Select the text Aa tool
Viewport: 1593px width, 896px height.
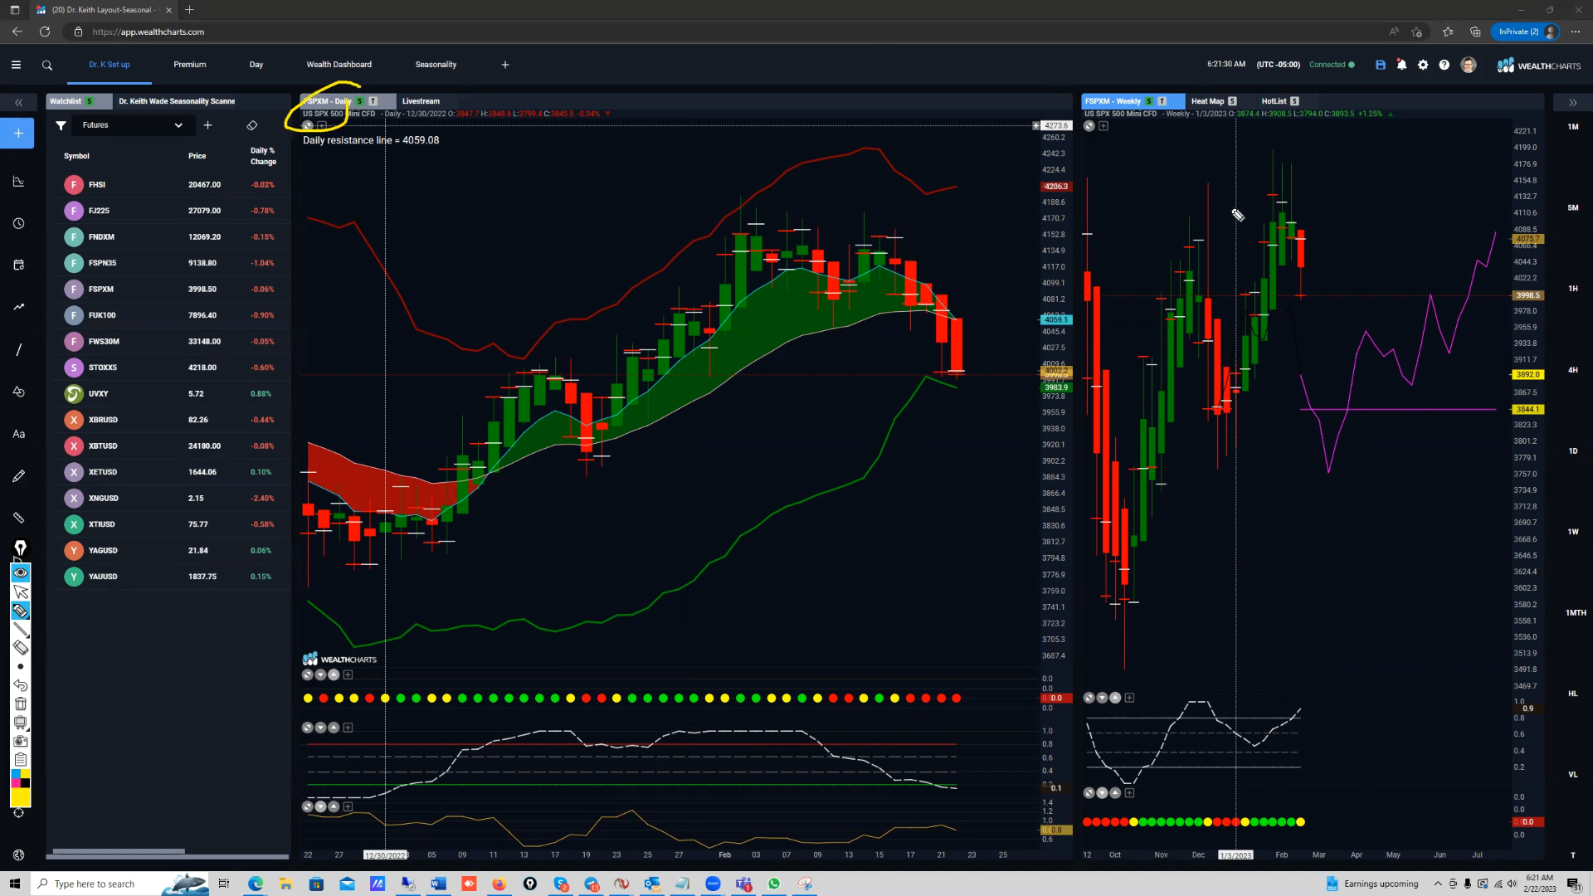tap(19, 434)
